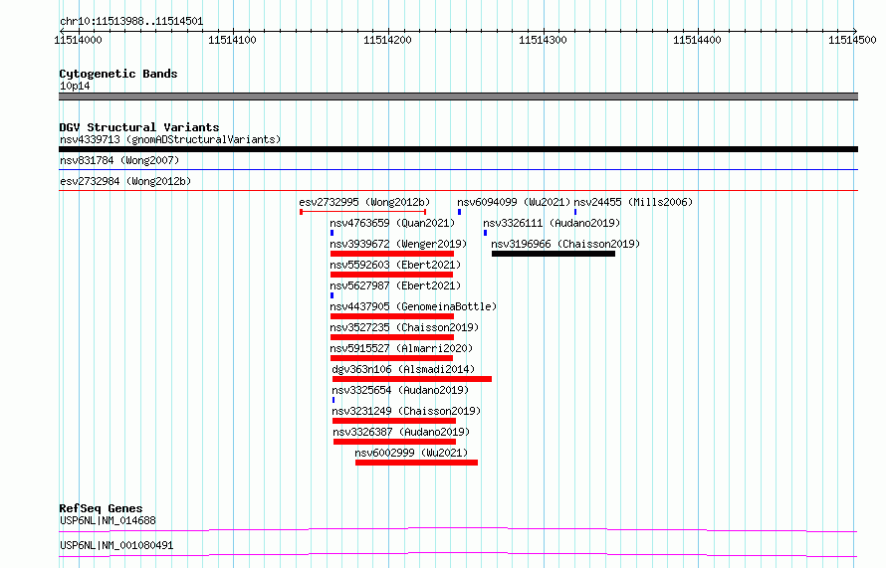The width and height of the screenshot is (886, 568).
Task: Open the nsv24455 (Mills2006) label
Action: [633, 202]
